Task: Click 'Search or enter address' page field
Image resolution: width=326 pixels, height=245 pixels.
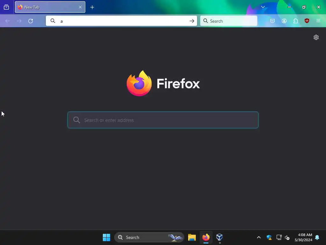Action: (x=163, y=120)
